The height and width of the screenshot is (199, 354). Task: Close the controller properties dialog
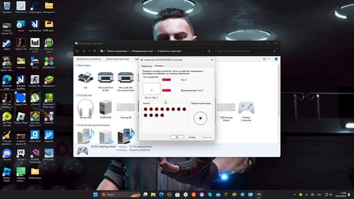212,60
